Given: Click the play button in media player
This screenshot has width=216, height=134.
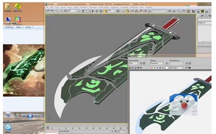Looking at the screenshot, I should tap(30, 116).
